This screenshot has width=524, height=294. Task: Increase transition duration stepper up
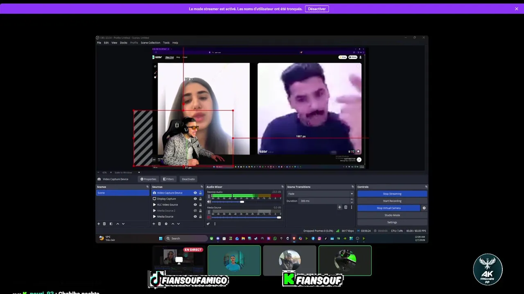(352, 199)
